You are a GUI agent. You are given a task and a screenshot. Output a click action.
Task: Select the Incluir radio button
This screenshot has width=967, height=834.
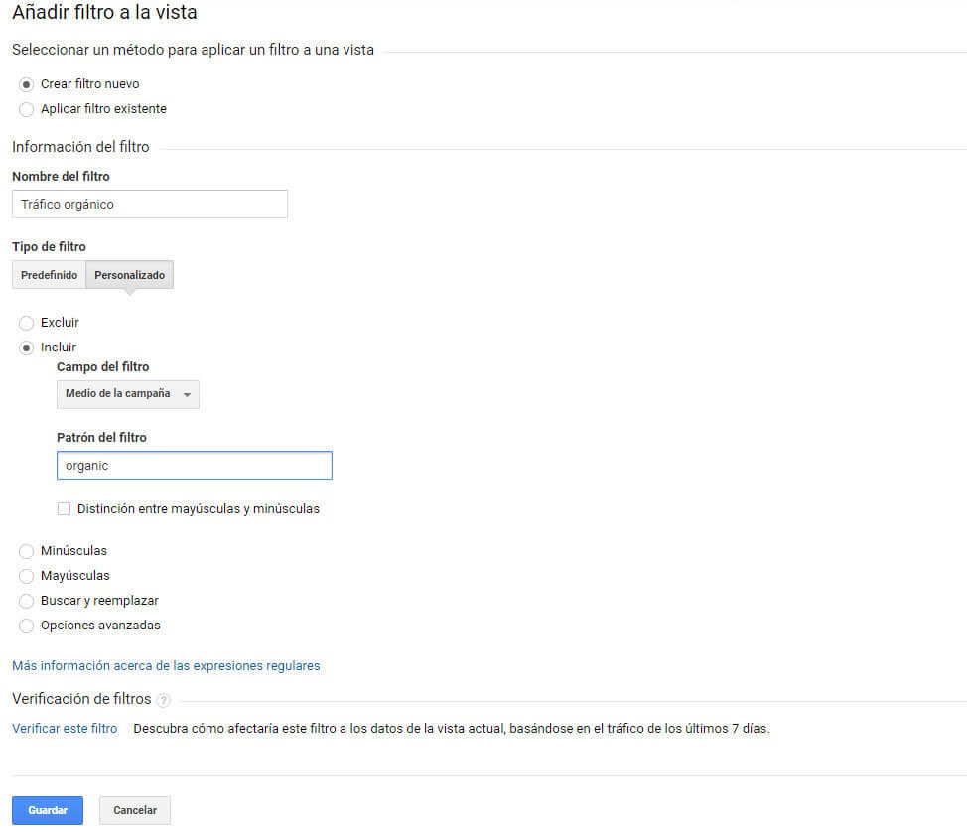click(27, 347)
